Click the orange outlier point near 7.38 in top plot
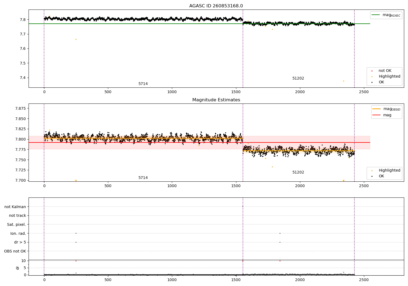This screenshot has height=286, width=408. tap(344, 81)
